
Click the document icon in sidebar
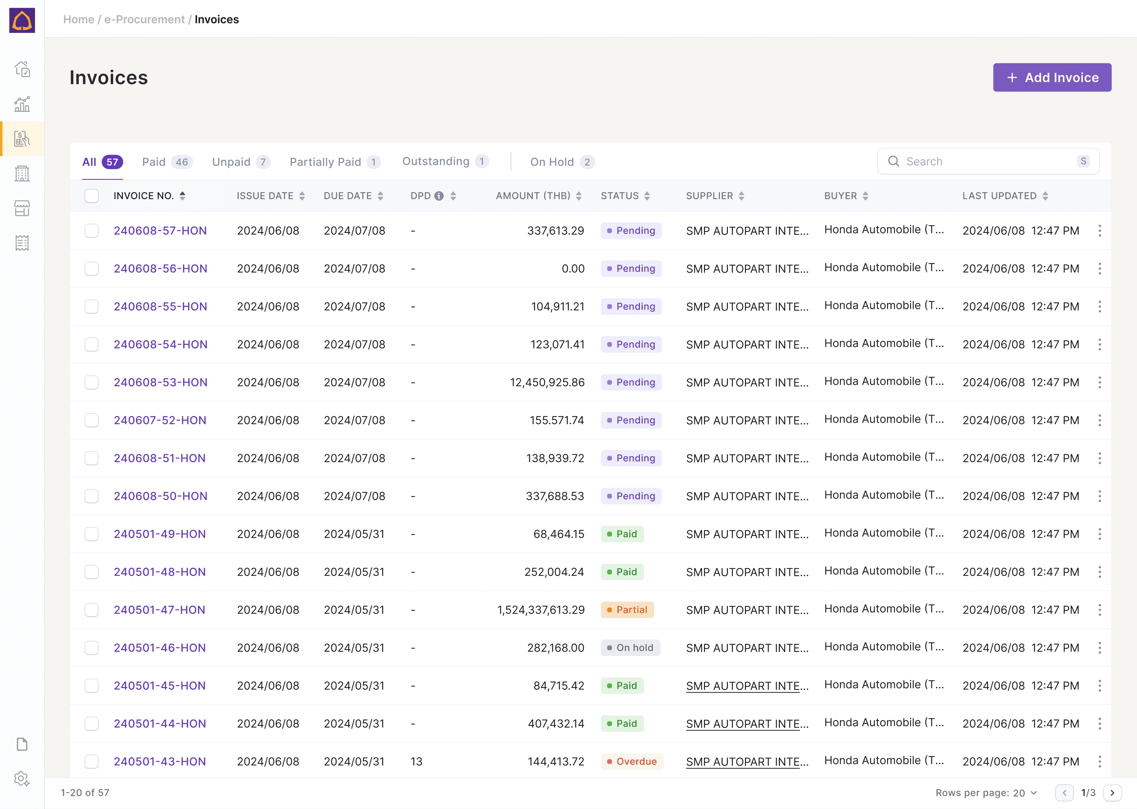coord(22,744)
